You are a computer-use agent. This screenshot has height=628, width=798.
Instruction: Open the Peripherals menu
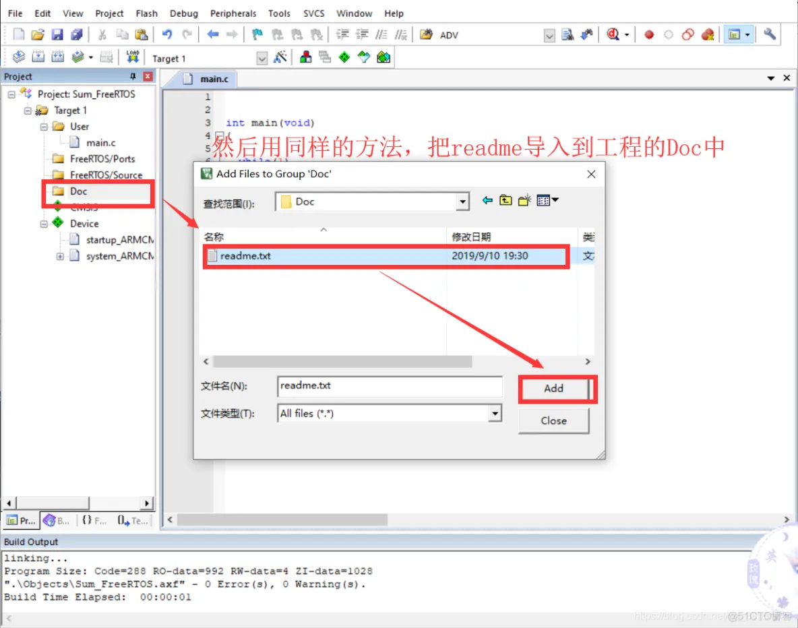(233, 13)
